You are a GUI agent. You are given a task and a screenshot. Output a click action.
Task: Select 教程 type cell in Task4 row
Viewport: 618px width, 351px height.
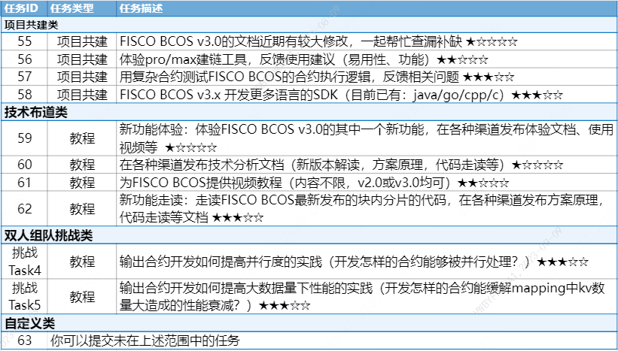click(x=82, y=262)
